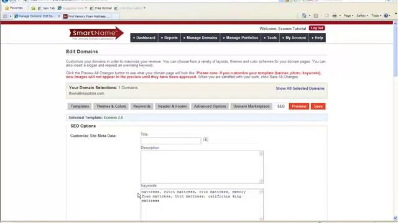Image resolution: width=398 pixels, height=223 pixels.
Task: Switch to the Templates tab
Action: pos(80,106)
